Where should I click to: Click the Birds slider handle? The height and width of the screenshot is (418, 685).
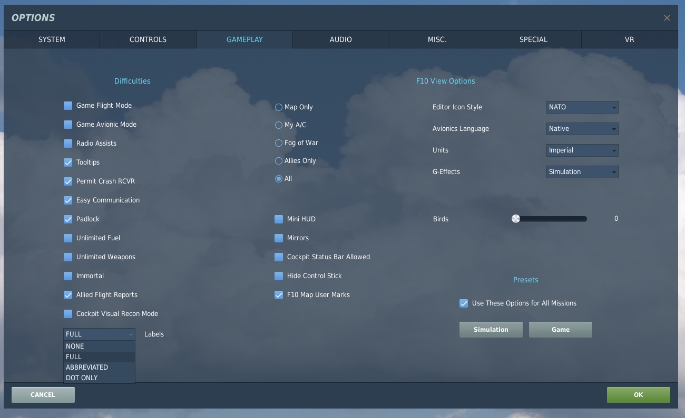[x=516, y=219]
